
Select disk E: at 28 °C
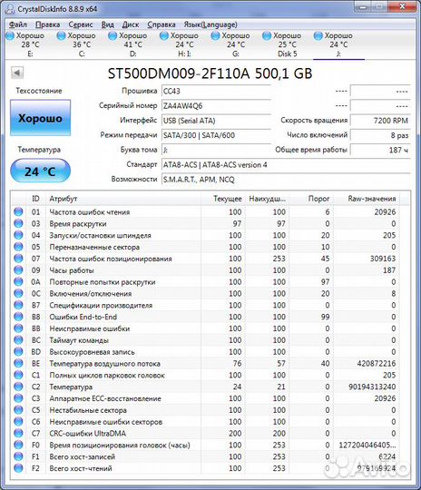coord(25,44)
